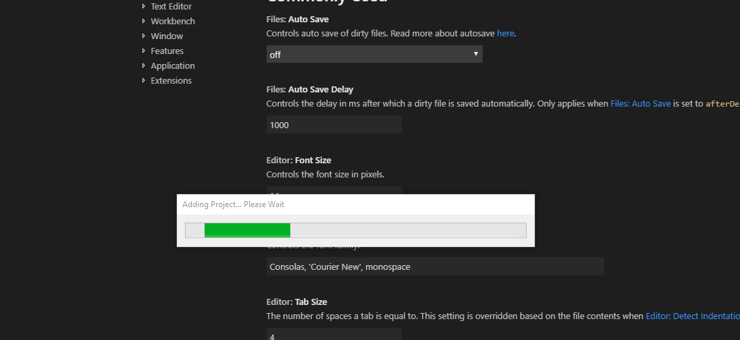Viewport: 740px width, 340px height.
Task: Select Window category
Action: 167,36
